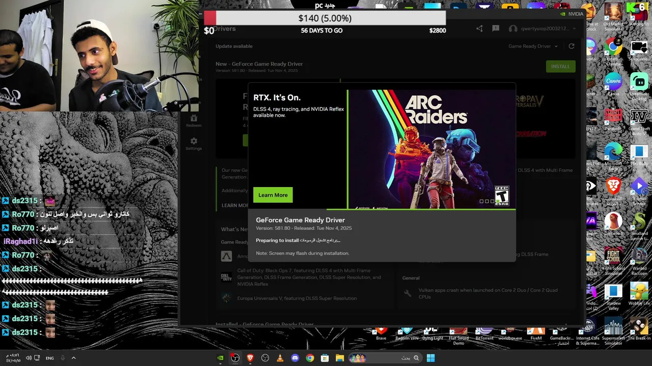Select the Driftwood desktop icon
652x366 pixels.
(613, 224)
